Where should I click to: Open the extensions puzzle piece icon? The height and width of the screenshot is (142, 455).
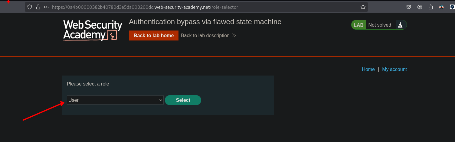[431, 7]
